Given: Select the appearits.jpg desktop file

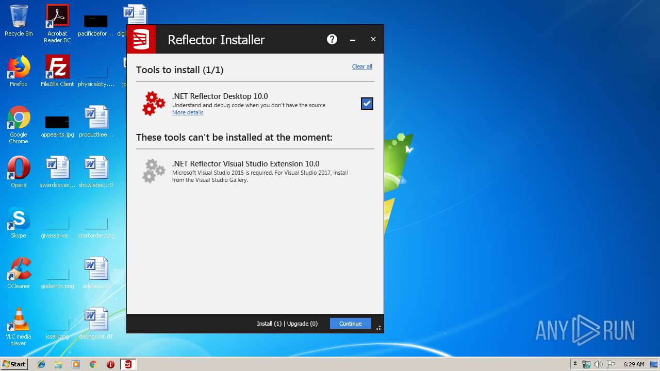Looking at the screenshot, I should [57, 126].
